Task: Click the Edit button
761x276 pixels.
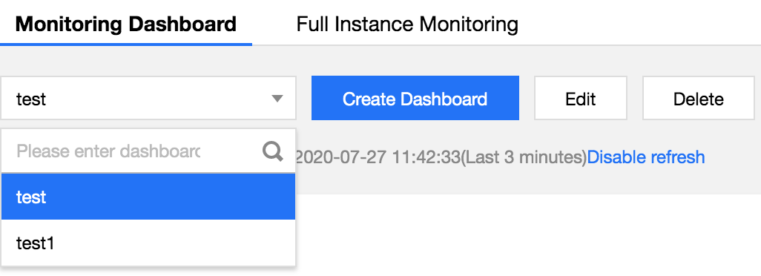Action: tap(581, 99)
